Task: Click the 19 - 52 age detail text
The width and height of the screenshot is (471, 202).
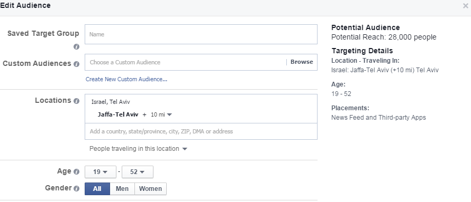Action: (x=341, y=94)
